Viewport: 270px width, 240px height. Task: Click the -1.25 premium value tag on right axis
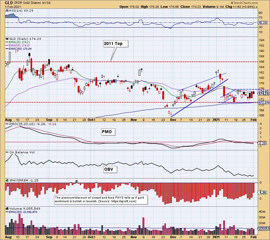(262, 193)
